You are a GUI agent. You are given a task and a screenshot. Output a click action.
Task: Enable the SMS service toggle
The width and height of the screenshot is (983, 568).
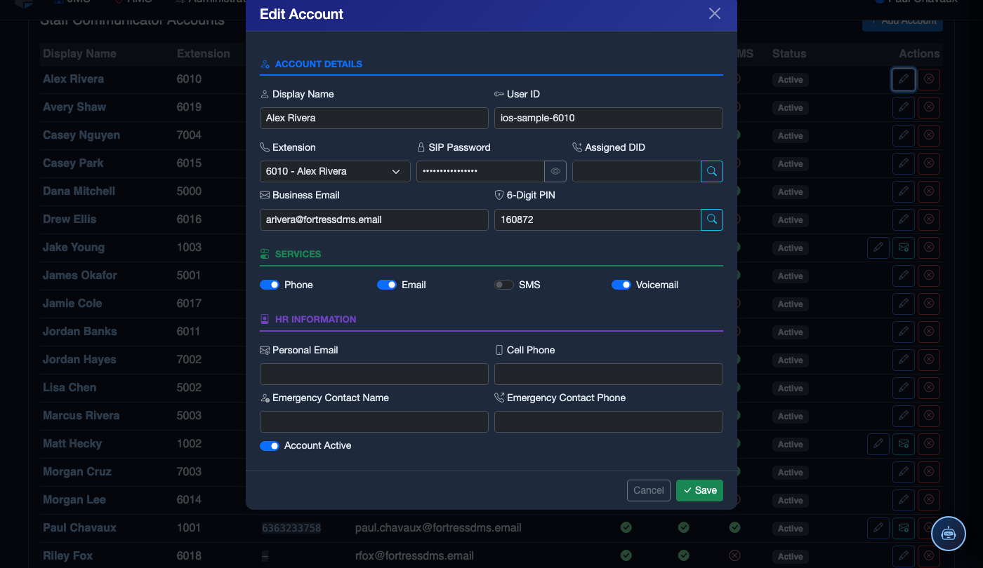pyautogui.click(x=504, y=285)
